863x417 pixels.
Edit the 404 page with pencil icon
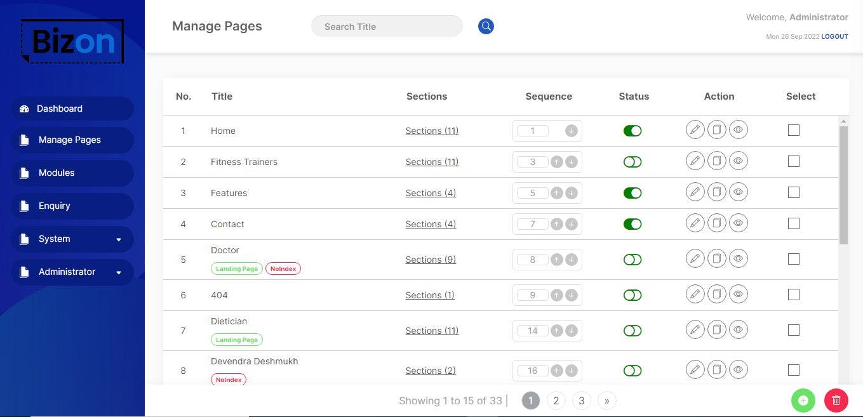click(x=695, y=295)
